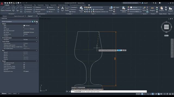Image resolution: width=174 pixels, height=97 pixels.
Task: Click the Erase icon in the modify panel
Action: click(58, 7)
